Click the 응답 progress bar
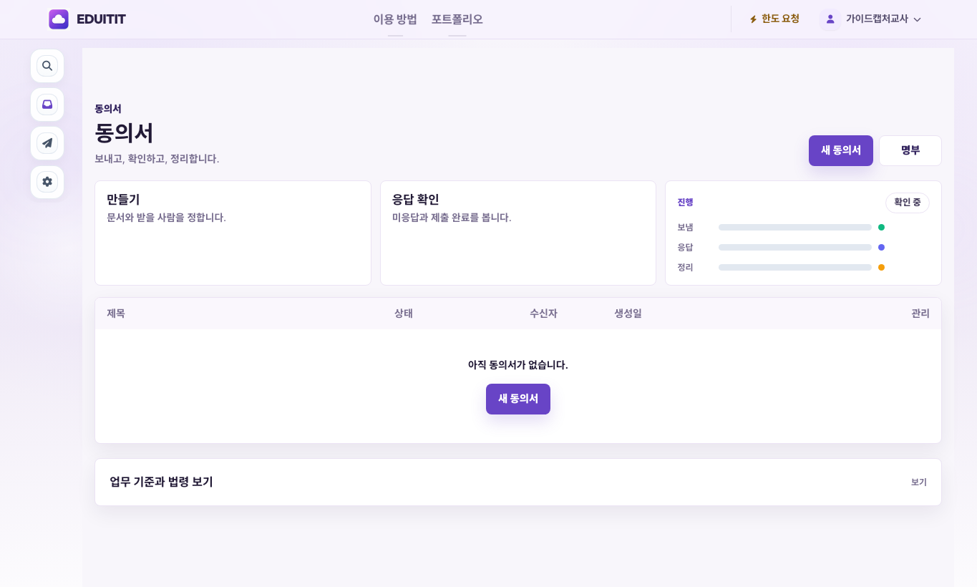 795,247
